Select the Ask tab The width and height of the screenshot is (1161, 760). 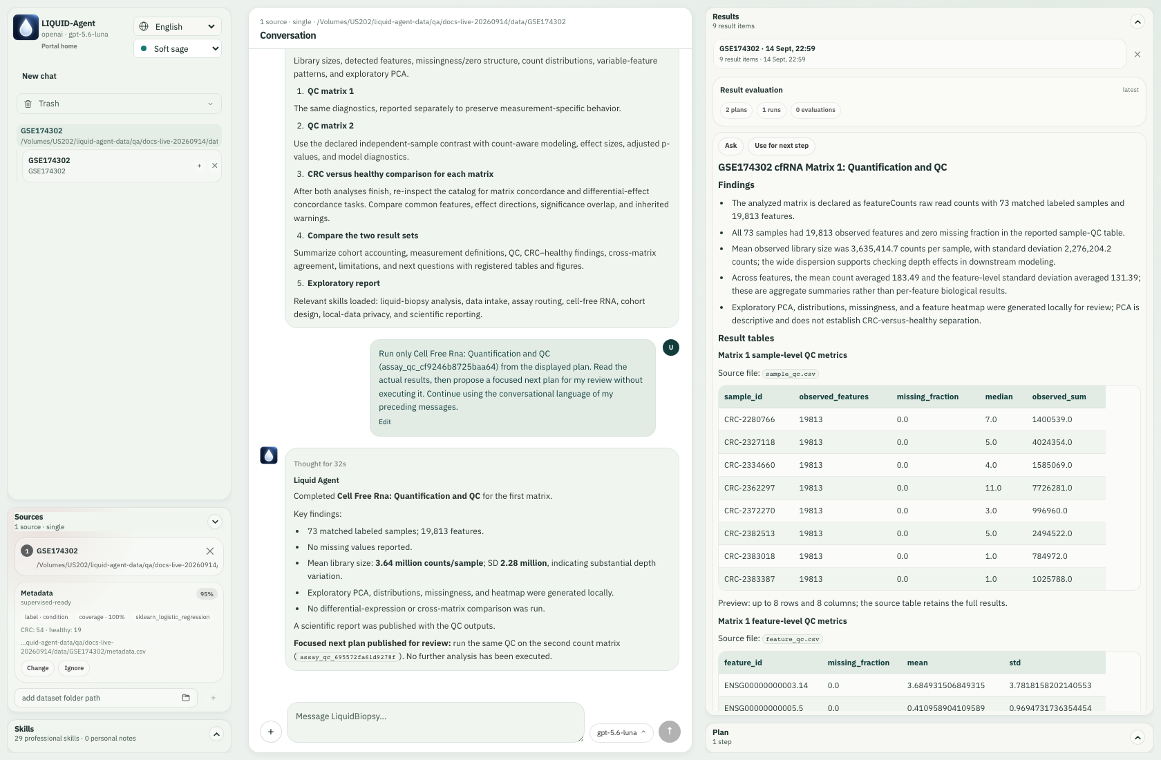click(x=730, y=146)
